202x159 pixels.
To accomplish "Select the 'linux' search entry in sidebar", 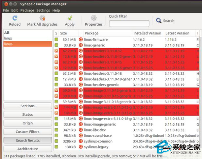I will (28, 38).
